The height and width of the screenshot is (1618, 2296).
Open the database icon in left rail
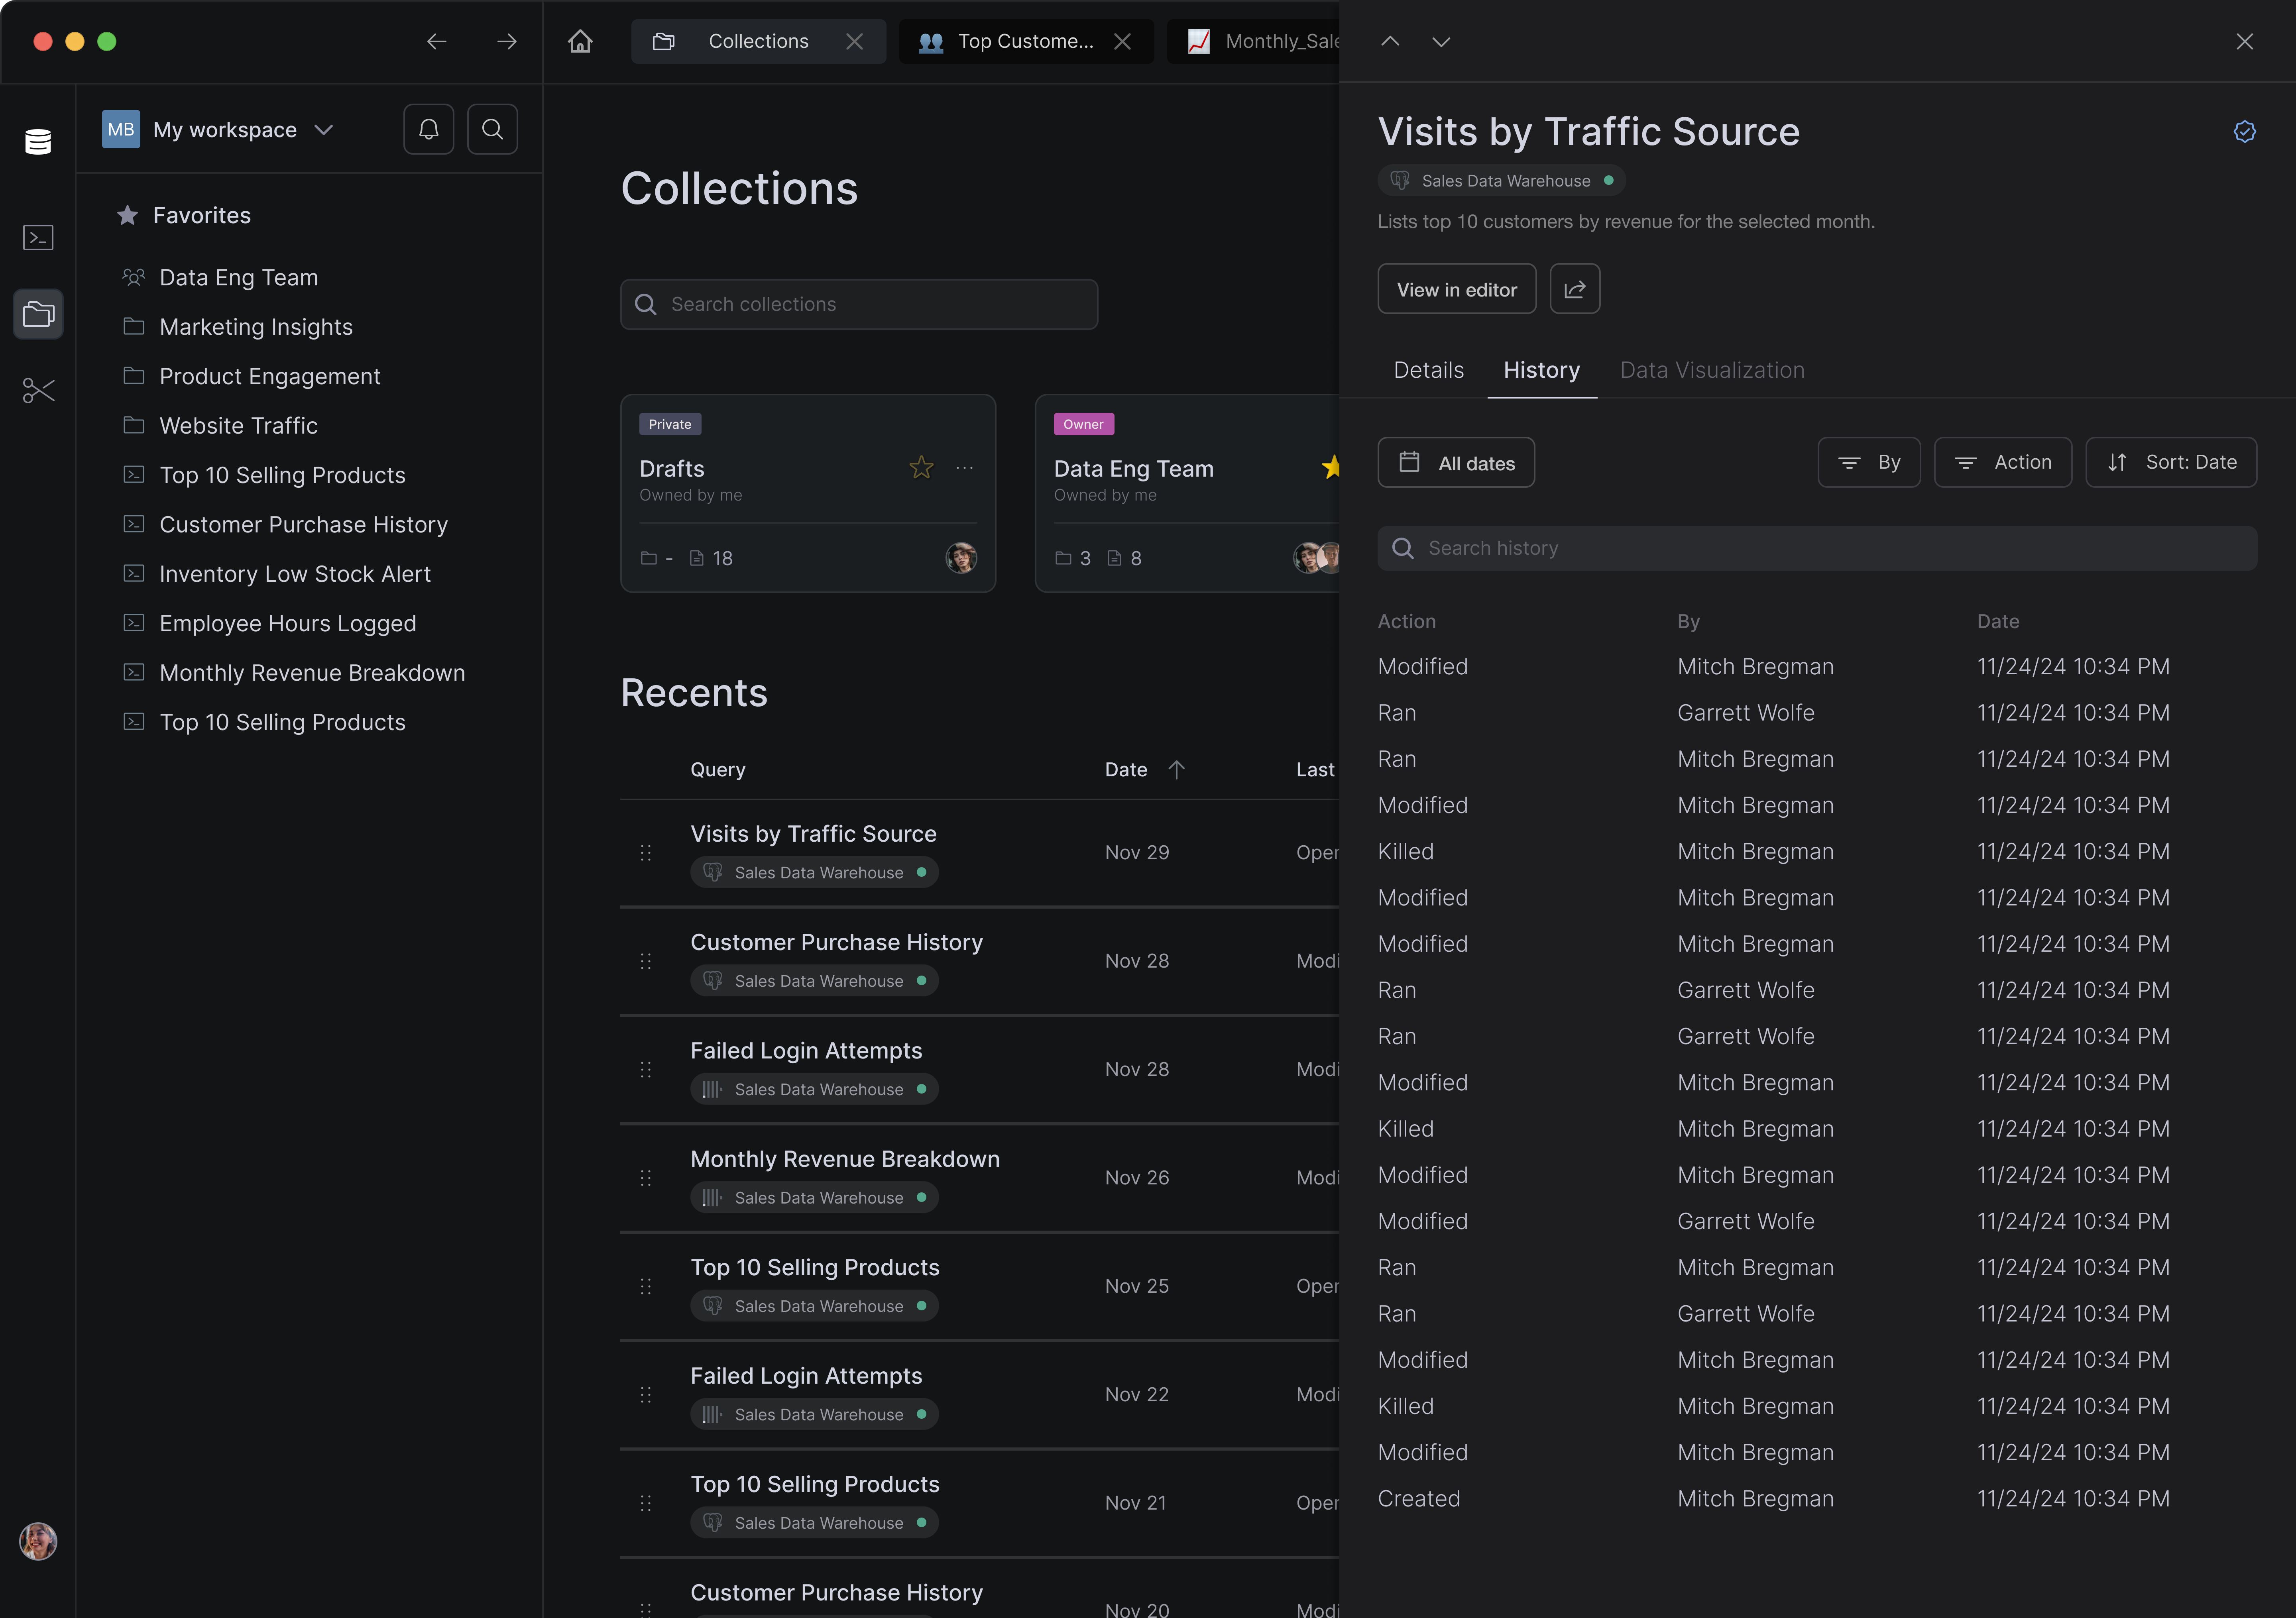tap(38, 141)
